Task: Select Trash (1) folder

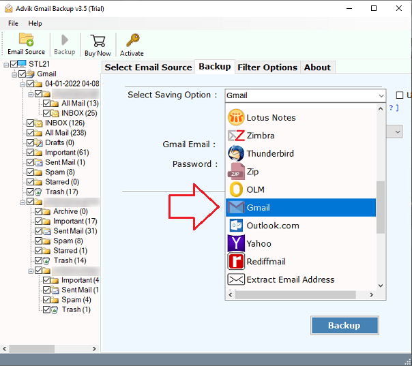Action: click(76, 310)
